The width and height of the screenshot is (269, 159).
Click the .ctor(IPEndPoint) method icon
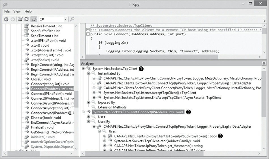click(x=27, y=40)
